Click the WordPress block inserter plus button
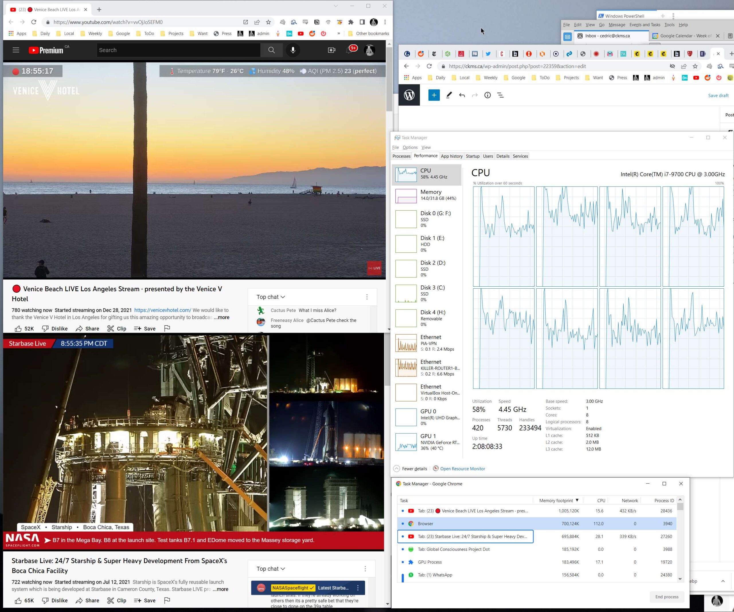This screenshot has width=734, height=612. (434, 95)
